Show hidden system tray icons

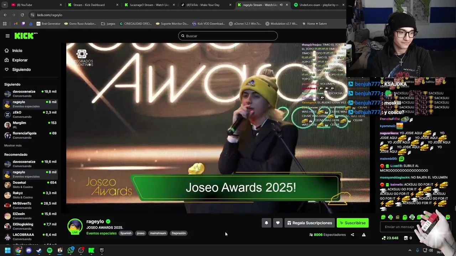(410, 250)
